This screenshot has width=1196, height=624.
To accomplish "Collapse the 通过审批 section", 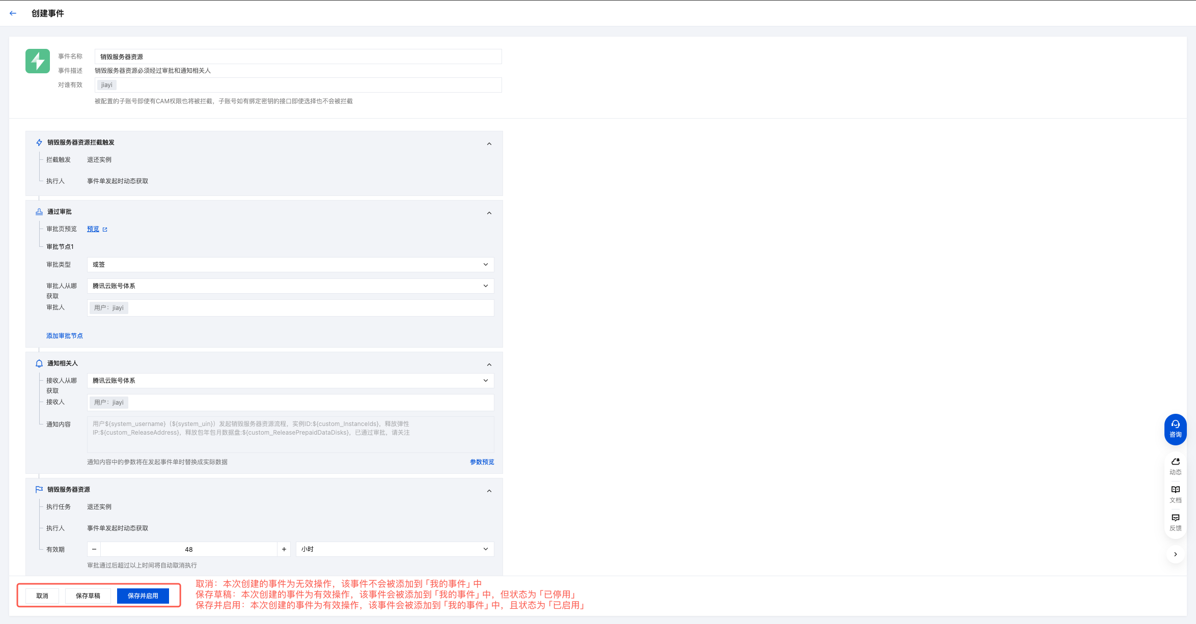I will (x=489, y=213).
